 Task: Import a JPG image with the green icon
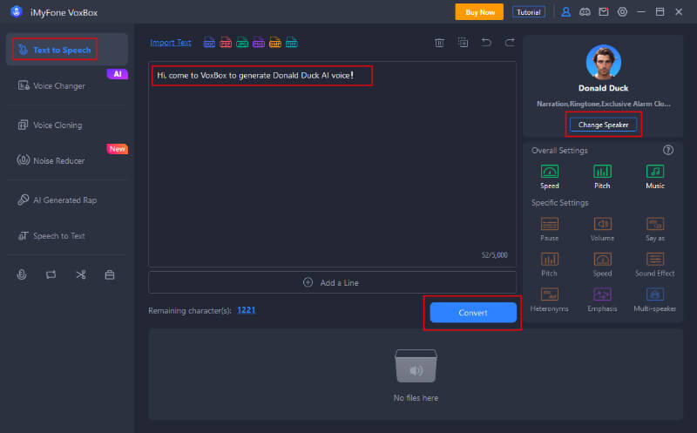pos(242,42)
